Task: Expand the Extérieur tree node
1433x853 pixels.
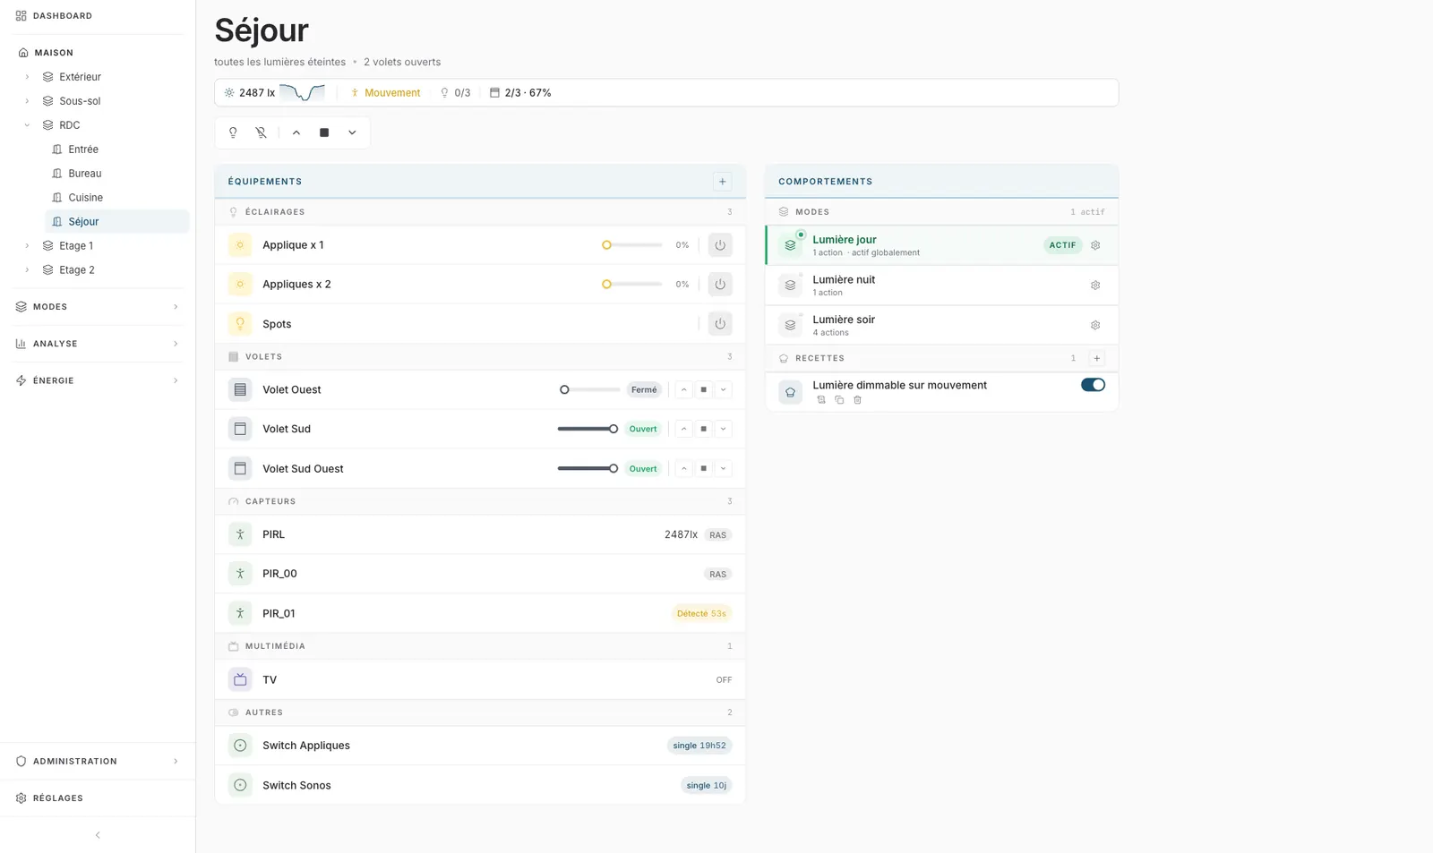Action: (x=27, y=77)
